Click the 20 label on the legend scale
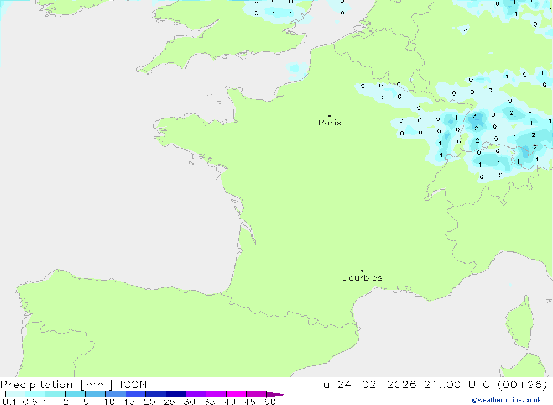The width and height of the screenshot is (553, 405). click(x=149, y=402)
